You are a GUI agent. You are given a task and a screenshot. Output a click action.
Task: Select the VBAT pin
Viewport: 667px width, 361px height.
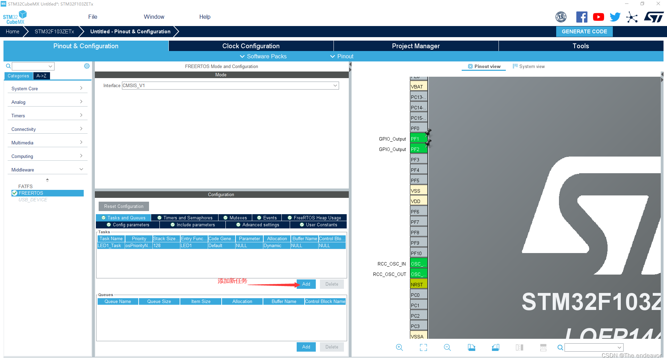pyautogui.click(x=419, y=86)
